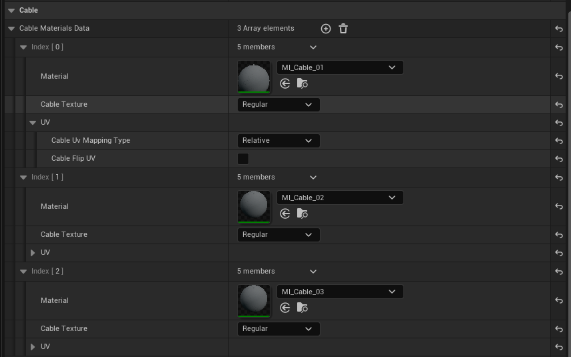Reset Cable Uv Mapping Type to default

pyautogui.click(x=558, y=141)
